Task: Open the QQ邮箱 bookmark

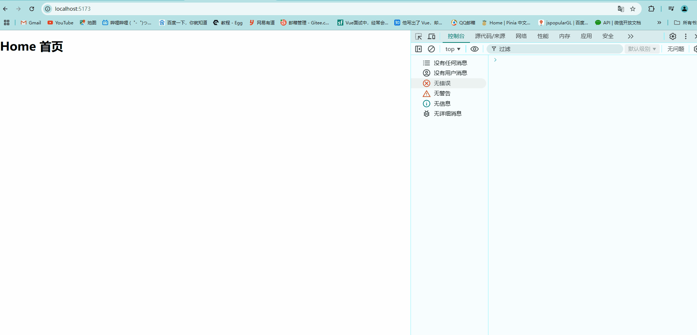Action: 463,23
